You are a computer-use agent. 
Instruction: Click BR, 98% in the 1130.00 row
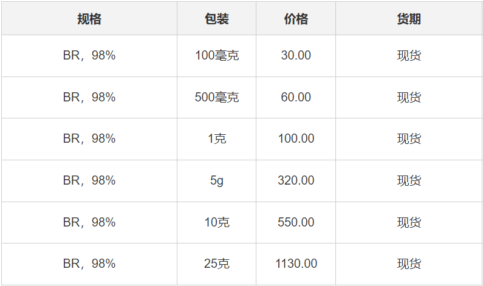pyautogui.click(x=89, y=264)
